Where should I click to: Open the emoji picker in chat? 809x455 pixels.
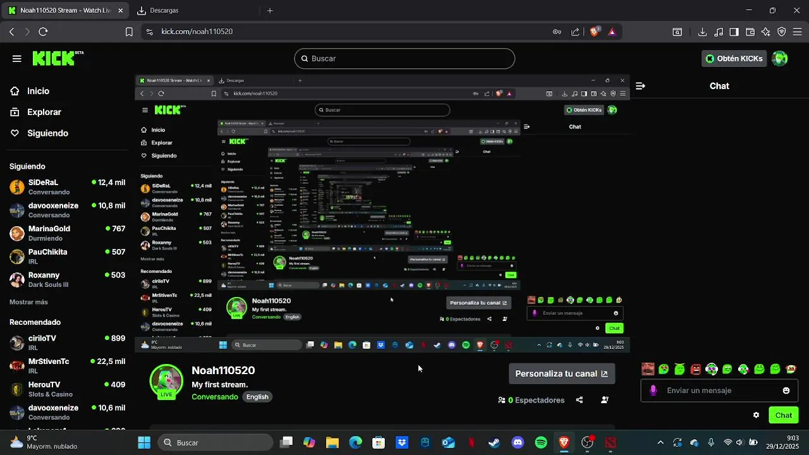[786, 391]
